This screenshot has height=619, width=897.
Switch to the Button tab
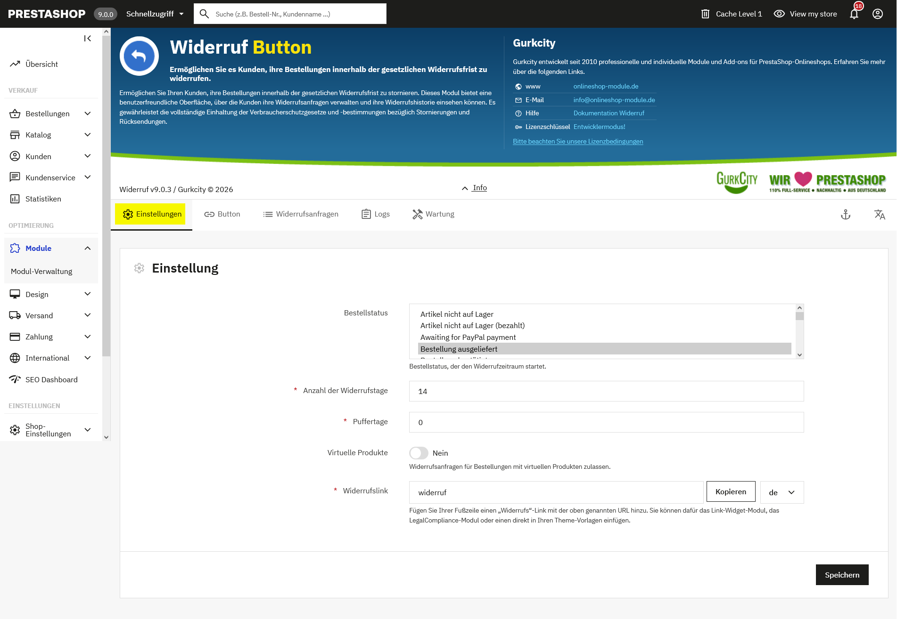pyautogui.click(x=222, y=214)
